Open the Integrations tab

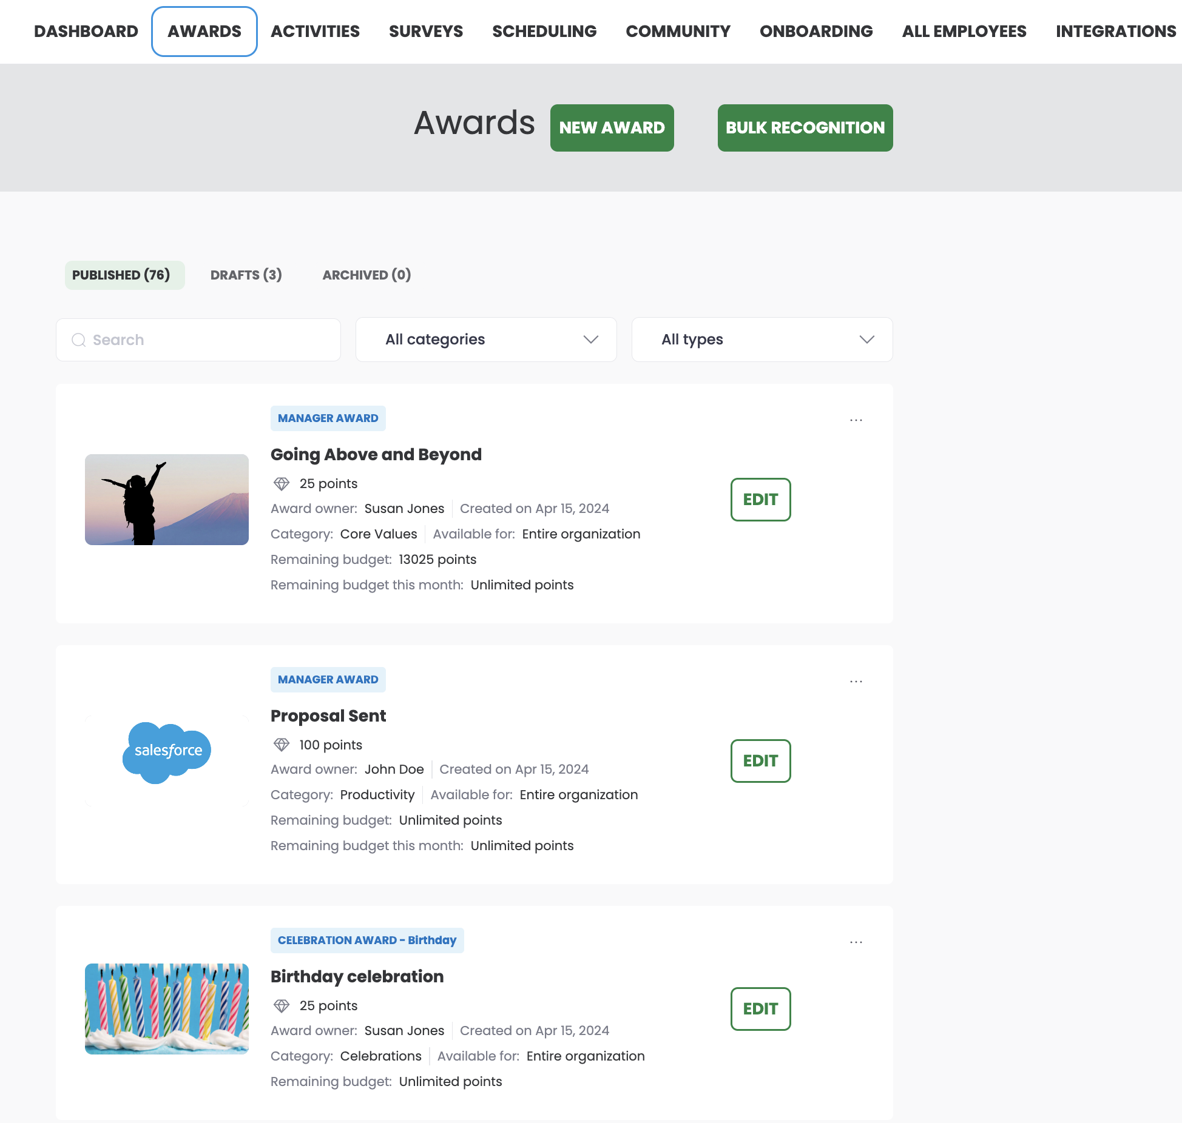click(x=1116, y=32)
